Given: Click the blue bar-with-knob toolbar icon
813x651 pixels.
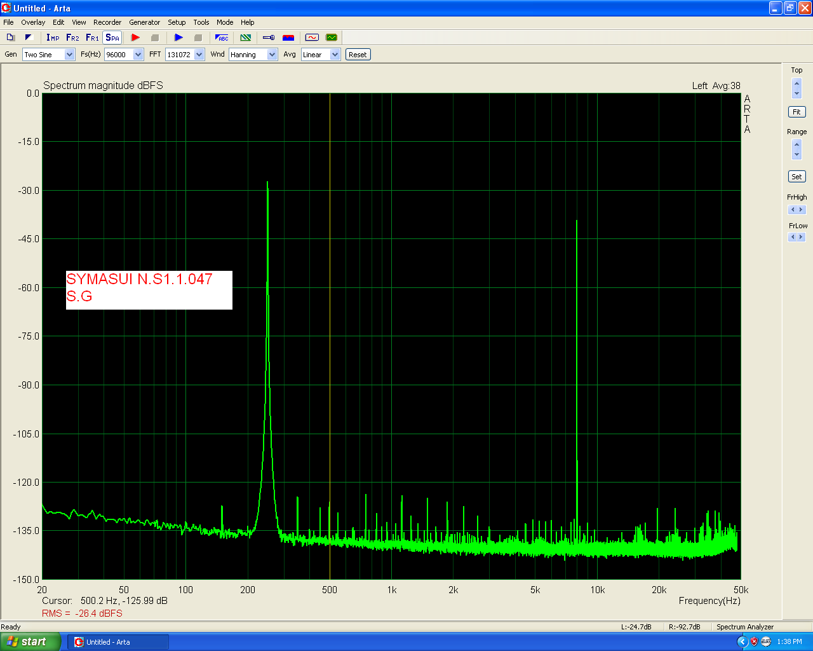Looking at the screenshot, I should coord(269,38).
